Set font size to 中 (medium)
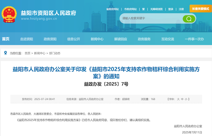Screen dimensions: 212x136 (182, 99)
